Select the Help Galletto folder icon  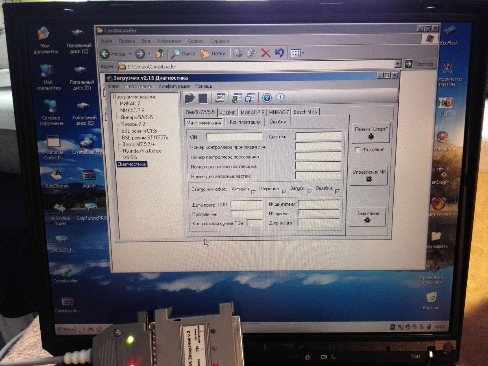[436, 240]
